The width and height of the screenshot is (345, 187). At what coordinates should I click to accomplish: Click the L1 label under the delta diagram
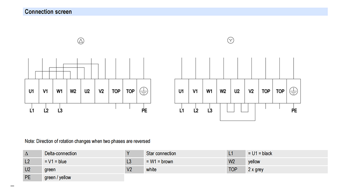pyautogui.click(x=32, y=111)
